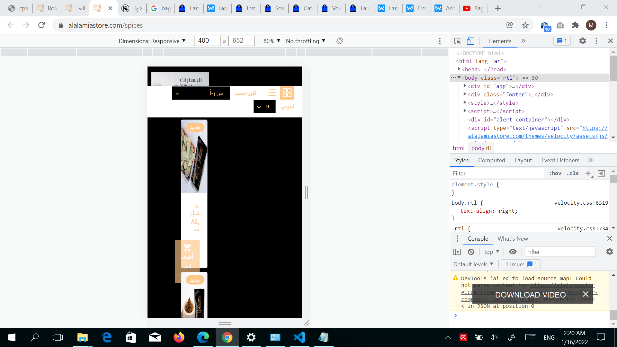Edit the viewport height 652 field
The width and height of the screenshot is (617, 347).
tap(242, 40)
